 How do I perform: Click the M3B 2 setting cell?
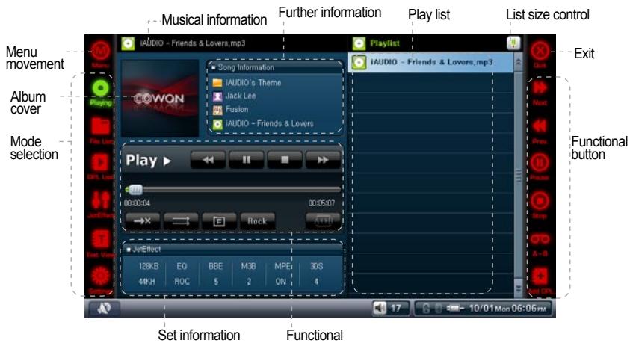248,274
